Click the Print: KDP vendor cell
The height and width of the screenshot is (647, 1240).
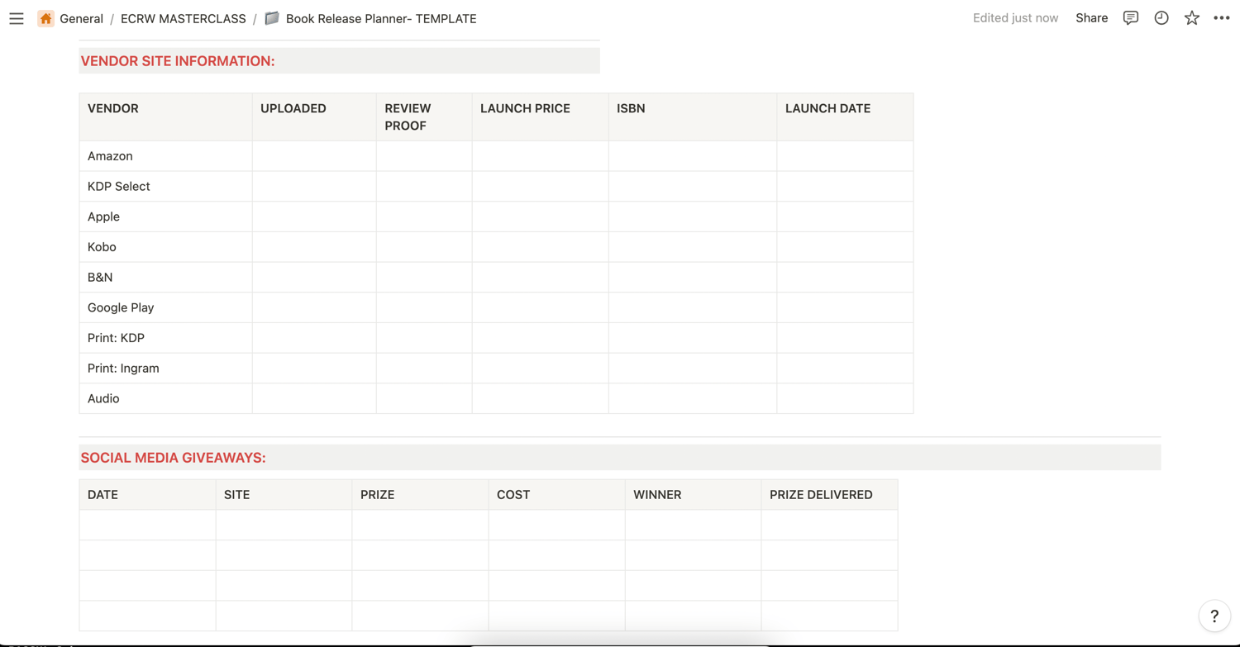[165, 338]
